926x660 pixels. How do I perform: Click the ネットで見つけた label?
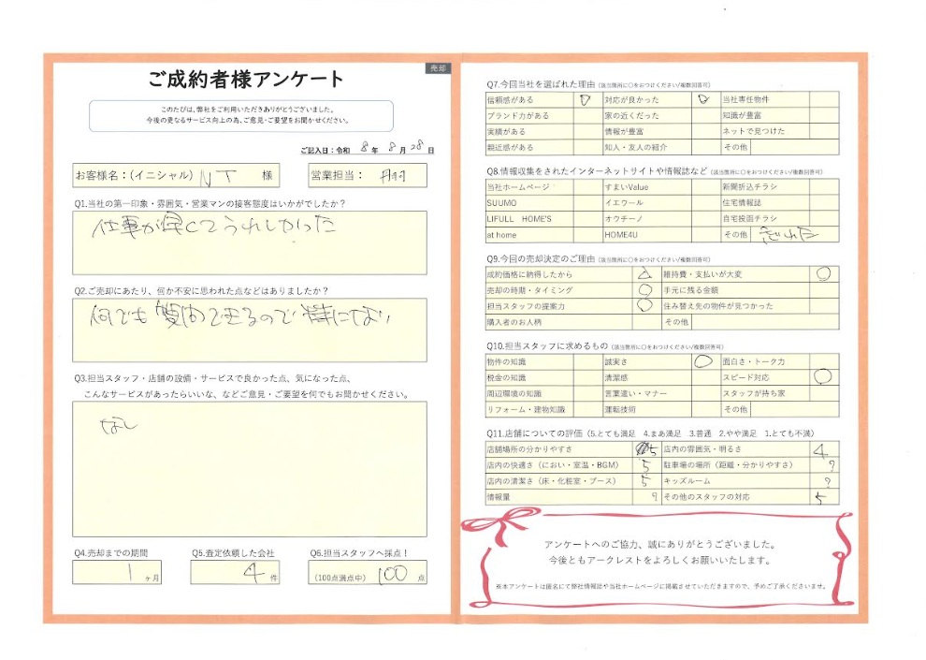(754, 131)
